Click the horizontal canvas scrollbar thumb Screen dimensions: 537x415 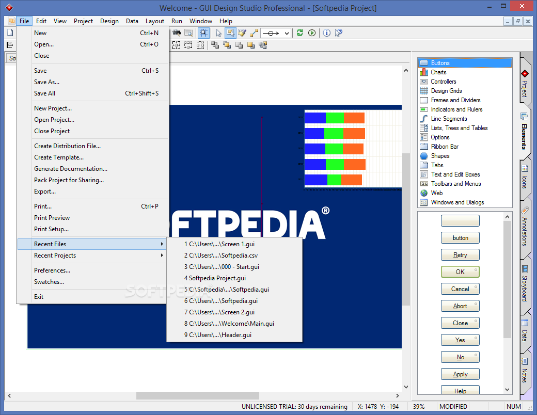(x=198, y=395)
